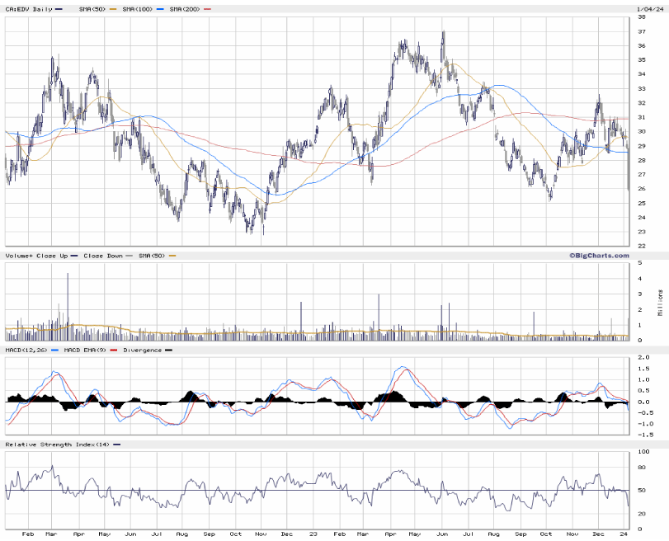The height and width of the screenshot is (541, 669).
Task: Click the CA:EDV Daily chart title
Action: pyautogui.click(x=29, y=8)
